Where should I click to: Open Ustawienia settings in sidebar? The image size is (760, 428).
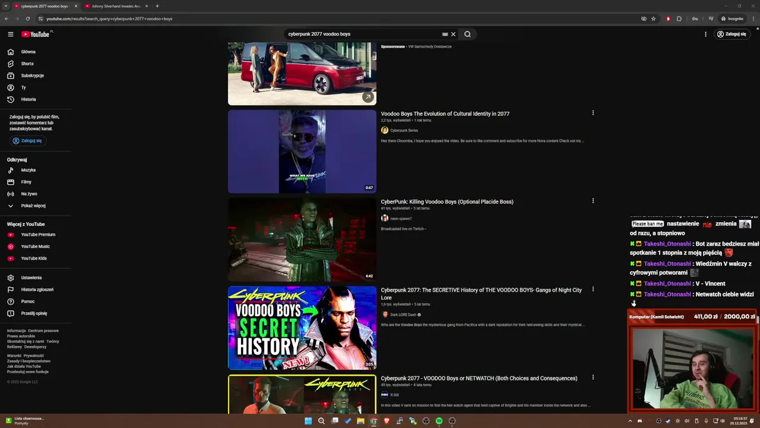click(x=36, y=278)
